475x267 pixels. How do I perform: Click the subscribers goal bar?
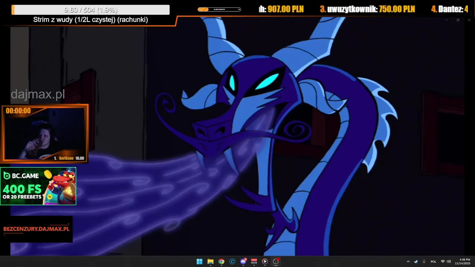pos(219,9)
